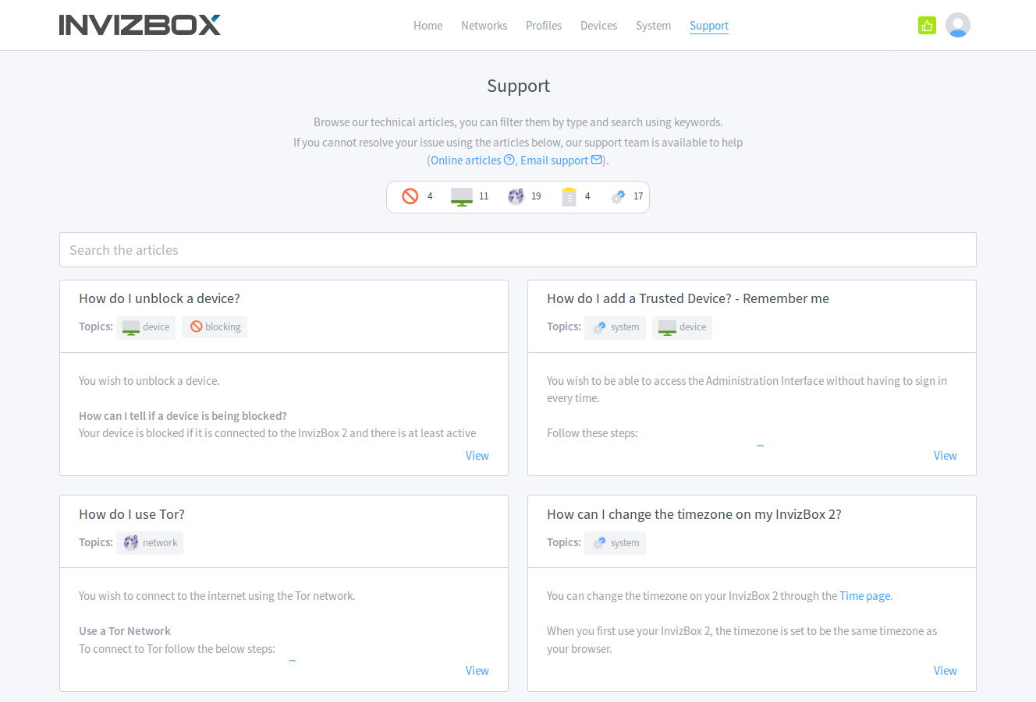Filter articles by the blocking topic icon
This screenshot has width=1036, height=702.
point(410,196)
